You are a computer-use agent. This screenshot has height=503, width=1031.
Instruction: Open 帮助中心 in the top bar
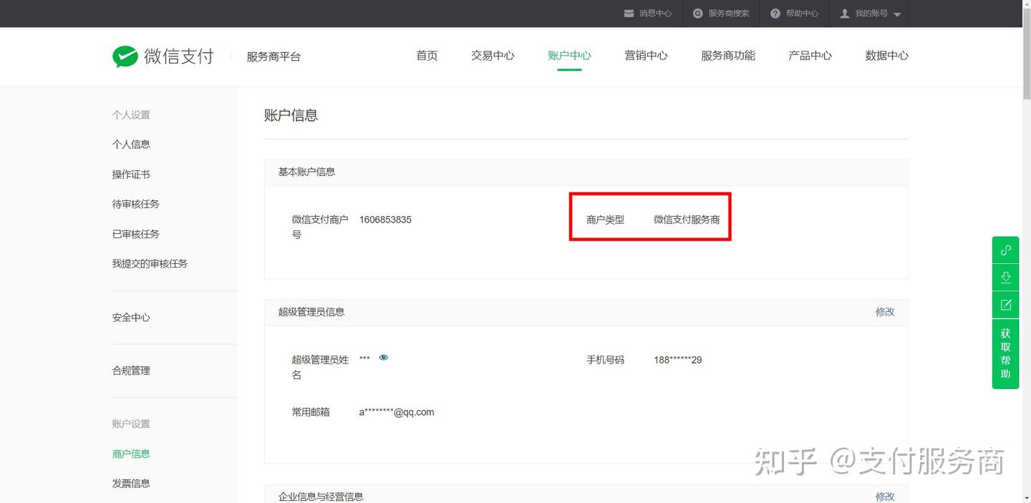(x=802, y=14)
